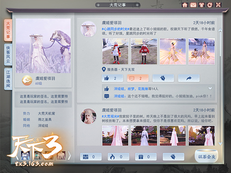Viewport: 231px width, 173px height.
Task: Open the mail envelope icon
Action: [193, 5]
